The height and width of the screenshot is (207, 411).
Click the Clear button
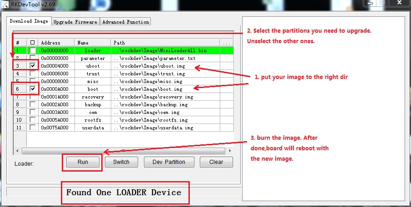pyautogui.click(x=216, y=162)
